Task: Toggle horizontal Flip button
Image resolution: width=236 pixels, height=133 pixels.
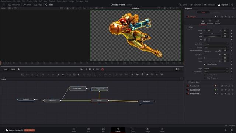Action: click(x=205, y=40)
